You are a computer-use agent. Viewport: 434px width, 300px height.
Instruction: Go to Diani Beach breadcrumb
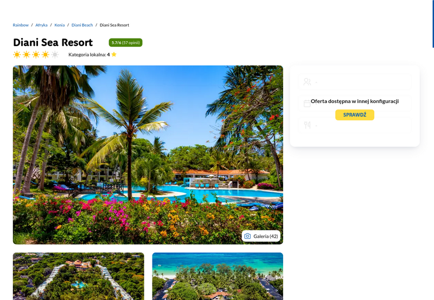[82, 25]
